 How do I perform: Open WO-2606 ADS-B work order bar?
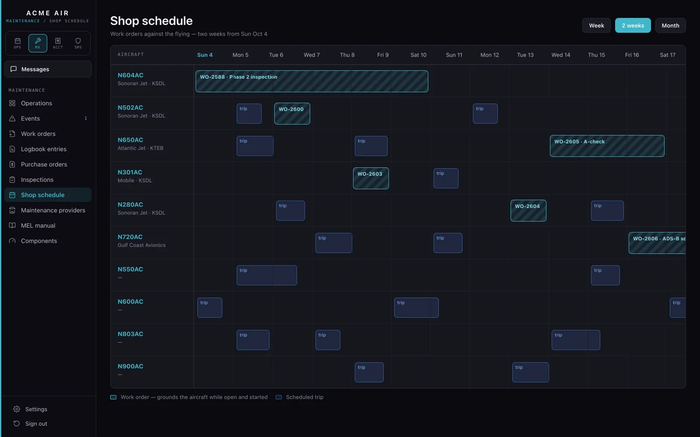pyautogui.click(x=657, y=243)
